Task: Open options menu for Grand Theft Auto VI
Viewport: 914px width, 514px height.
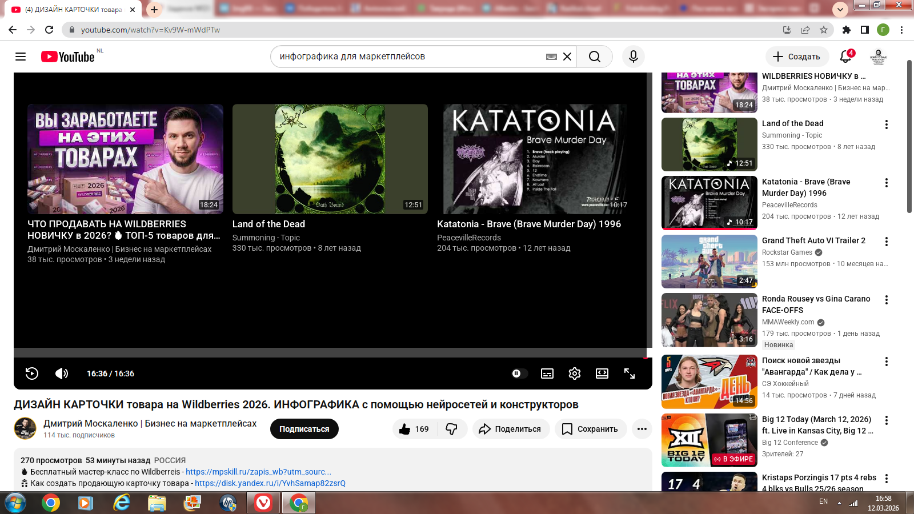Action: (x=887, y=242)
